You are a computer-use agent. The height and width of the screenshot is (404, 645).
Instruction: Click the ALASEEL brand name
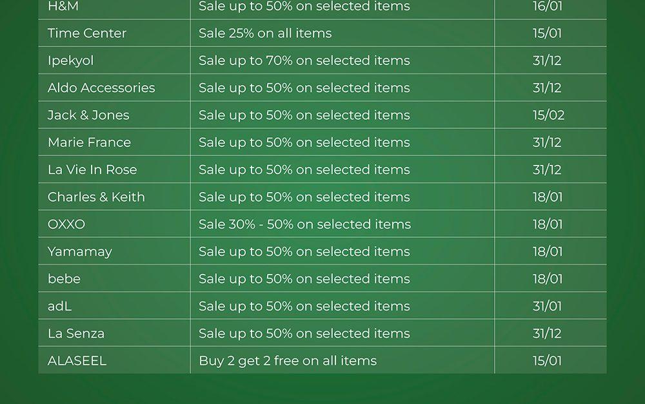coord(77,361)
